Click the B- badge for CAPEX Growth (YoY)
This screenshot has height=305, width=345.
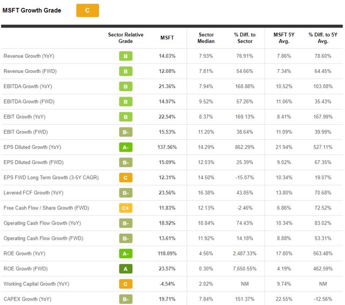point(126,299)
